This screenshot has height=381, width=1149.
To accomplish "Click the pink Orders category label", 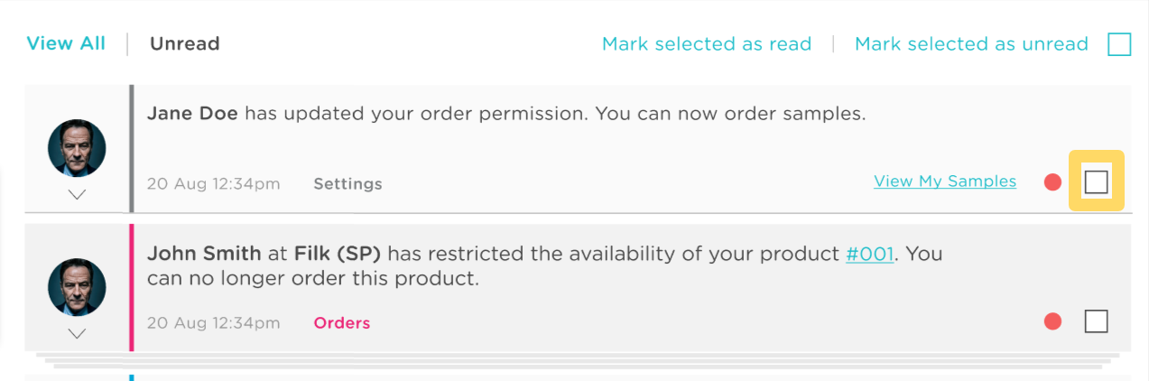I will [342, 322].
